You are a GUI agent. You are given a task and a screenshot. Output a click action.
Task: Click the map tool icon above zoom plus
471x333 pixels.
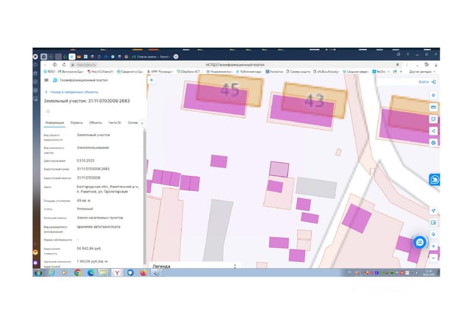click(x=433, y=234)
